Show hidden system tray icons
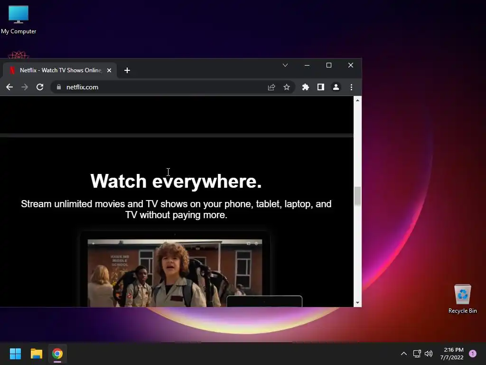This screenshot has width=486, height=365. pos(404,354)
